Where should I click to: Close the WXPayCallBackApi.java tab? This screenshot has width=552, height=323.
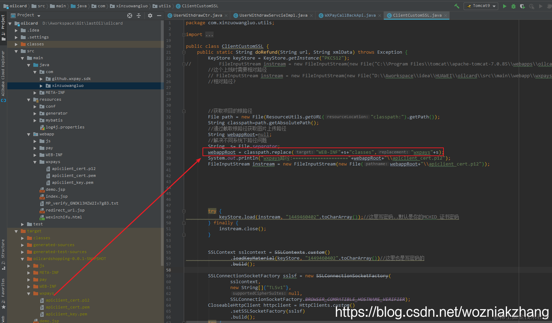point(380,16)
